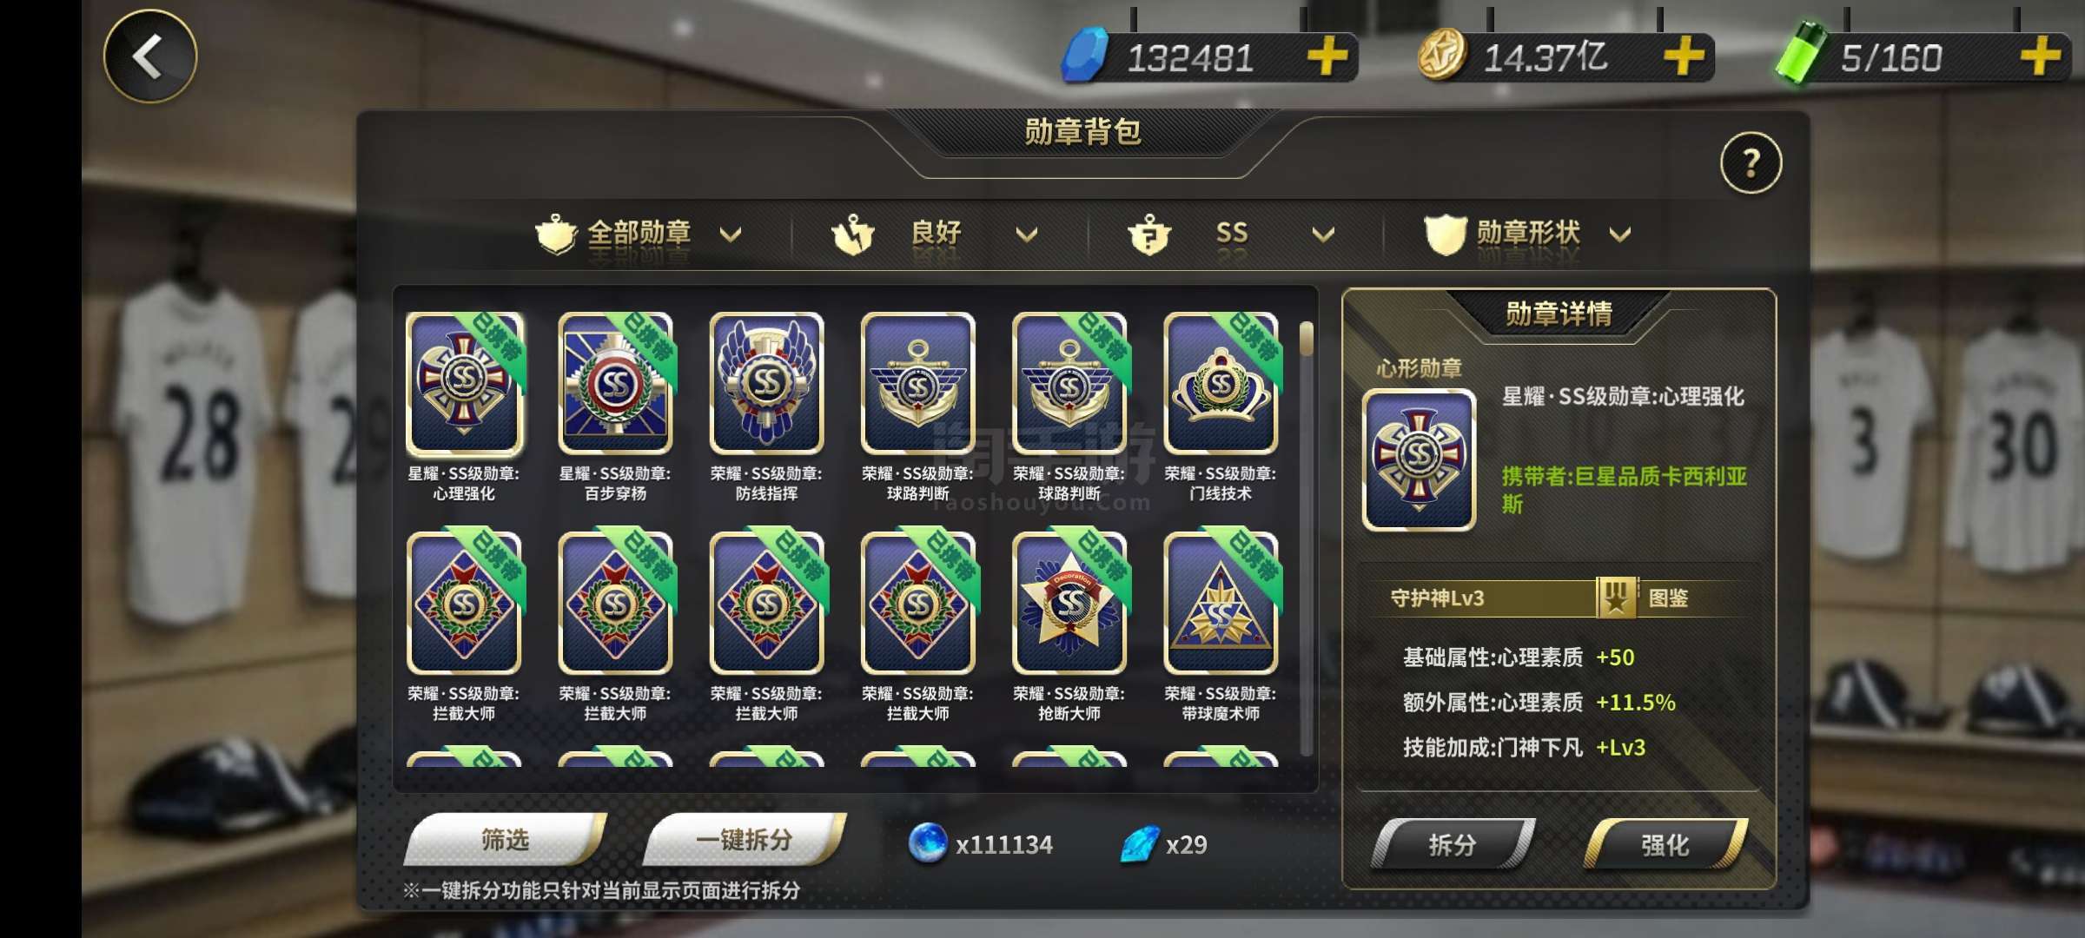Select the 百步穿杨 SS medal
This screenshot has height=938, width=2085.
tap(615, 383)
